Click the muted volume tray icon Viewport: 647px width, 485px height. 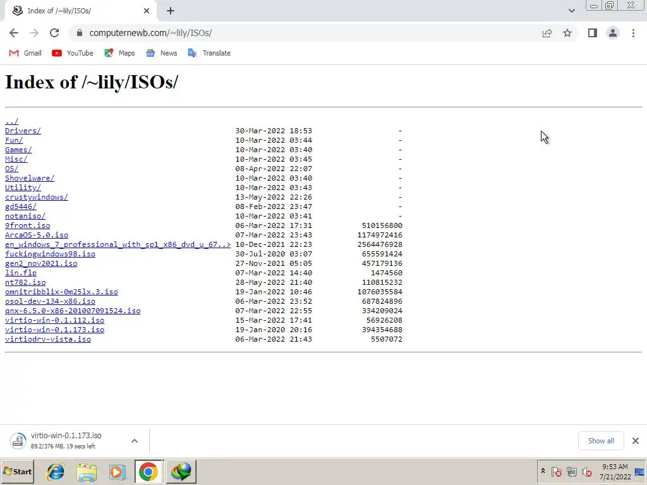click(x=586, y=471)
